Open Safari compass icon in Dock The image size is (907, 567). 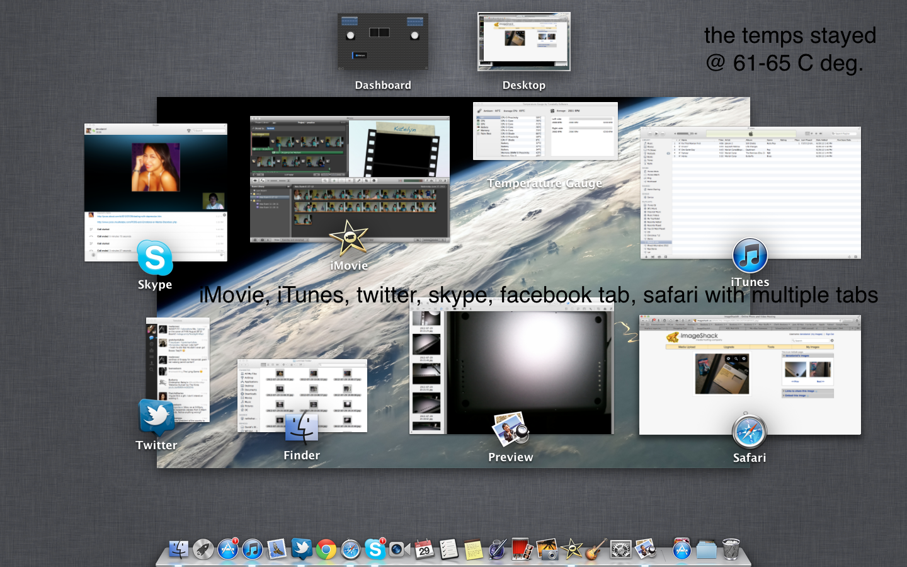point(351,549)
